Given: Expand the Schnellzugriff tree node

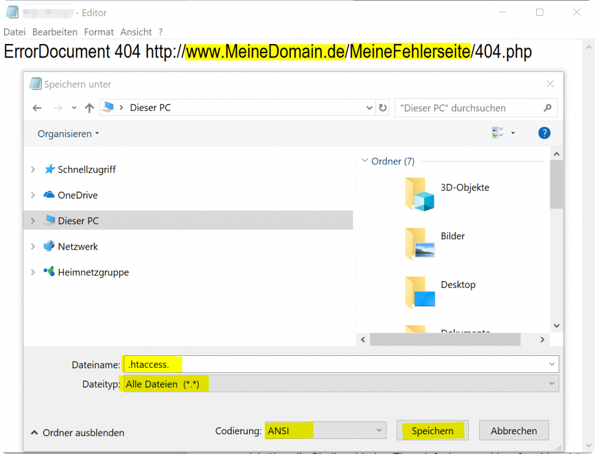Looking at the screenshot, I should coord(33,170).
